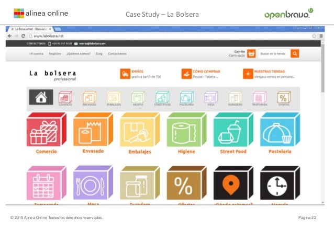Viewport: 334px width, 231px height.
Task: Click the ventas@labolsera.net email link
Action: click(92, 43)
